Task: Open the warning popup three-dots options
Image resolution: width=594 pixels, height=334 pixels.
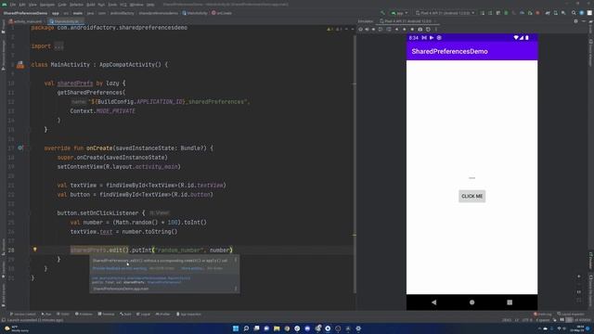Action: click(236, 260)
